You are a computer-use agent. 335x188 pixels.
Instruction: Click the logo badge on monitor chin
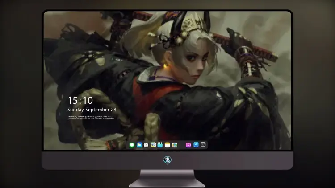167,160
